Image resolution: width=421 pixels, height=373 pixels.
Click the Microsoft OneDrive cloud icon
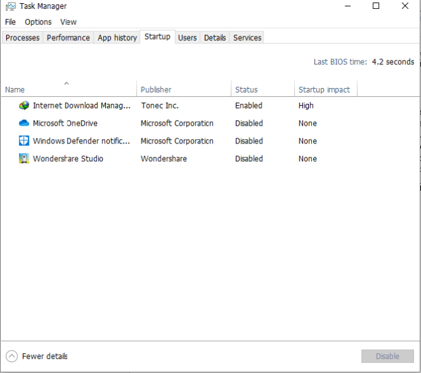24,123
